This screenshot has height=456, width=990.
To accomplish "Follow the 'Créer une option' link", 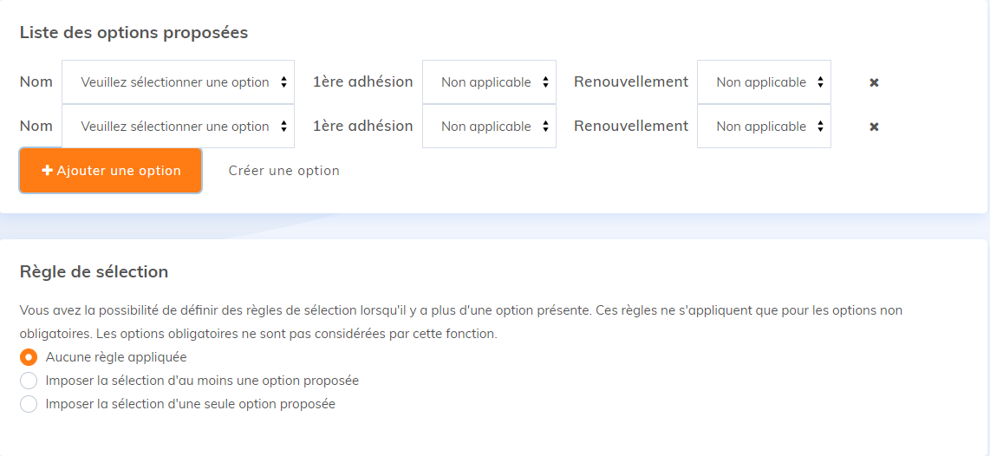I will pyautogui.click(x=284, y=171).
